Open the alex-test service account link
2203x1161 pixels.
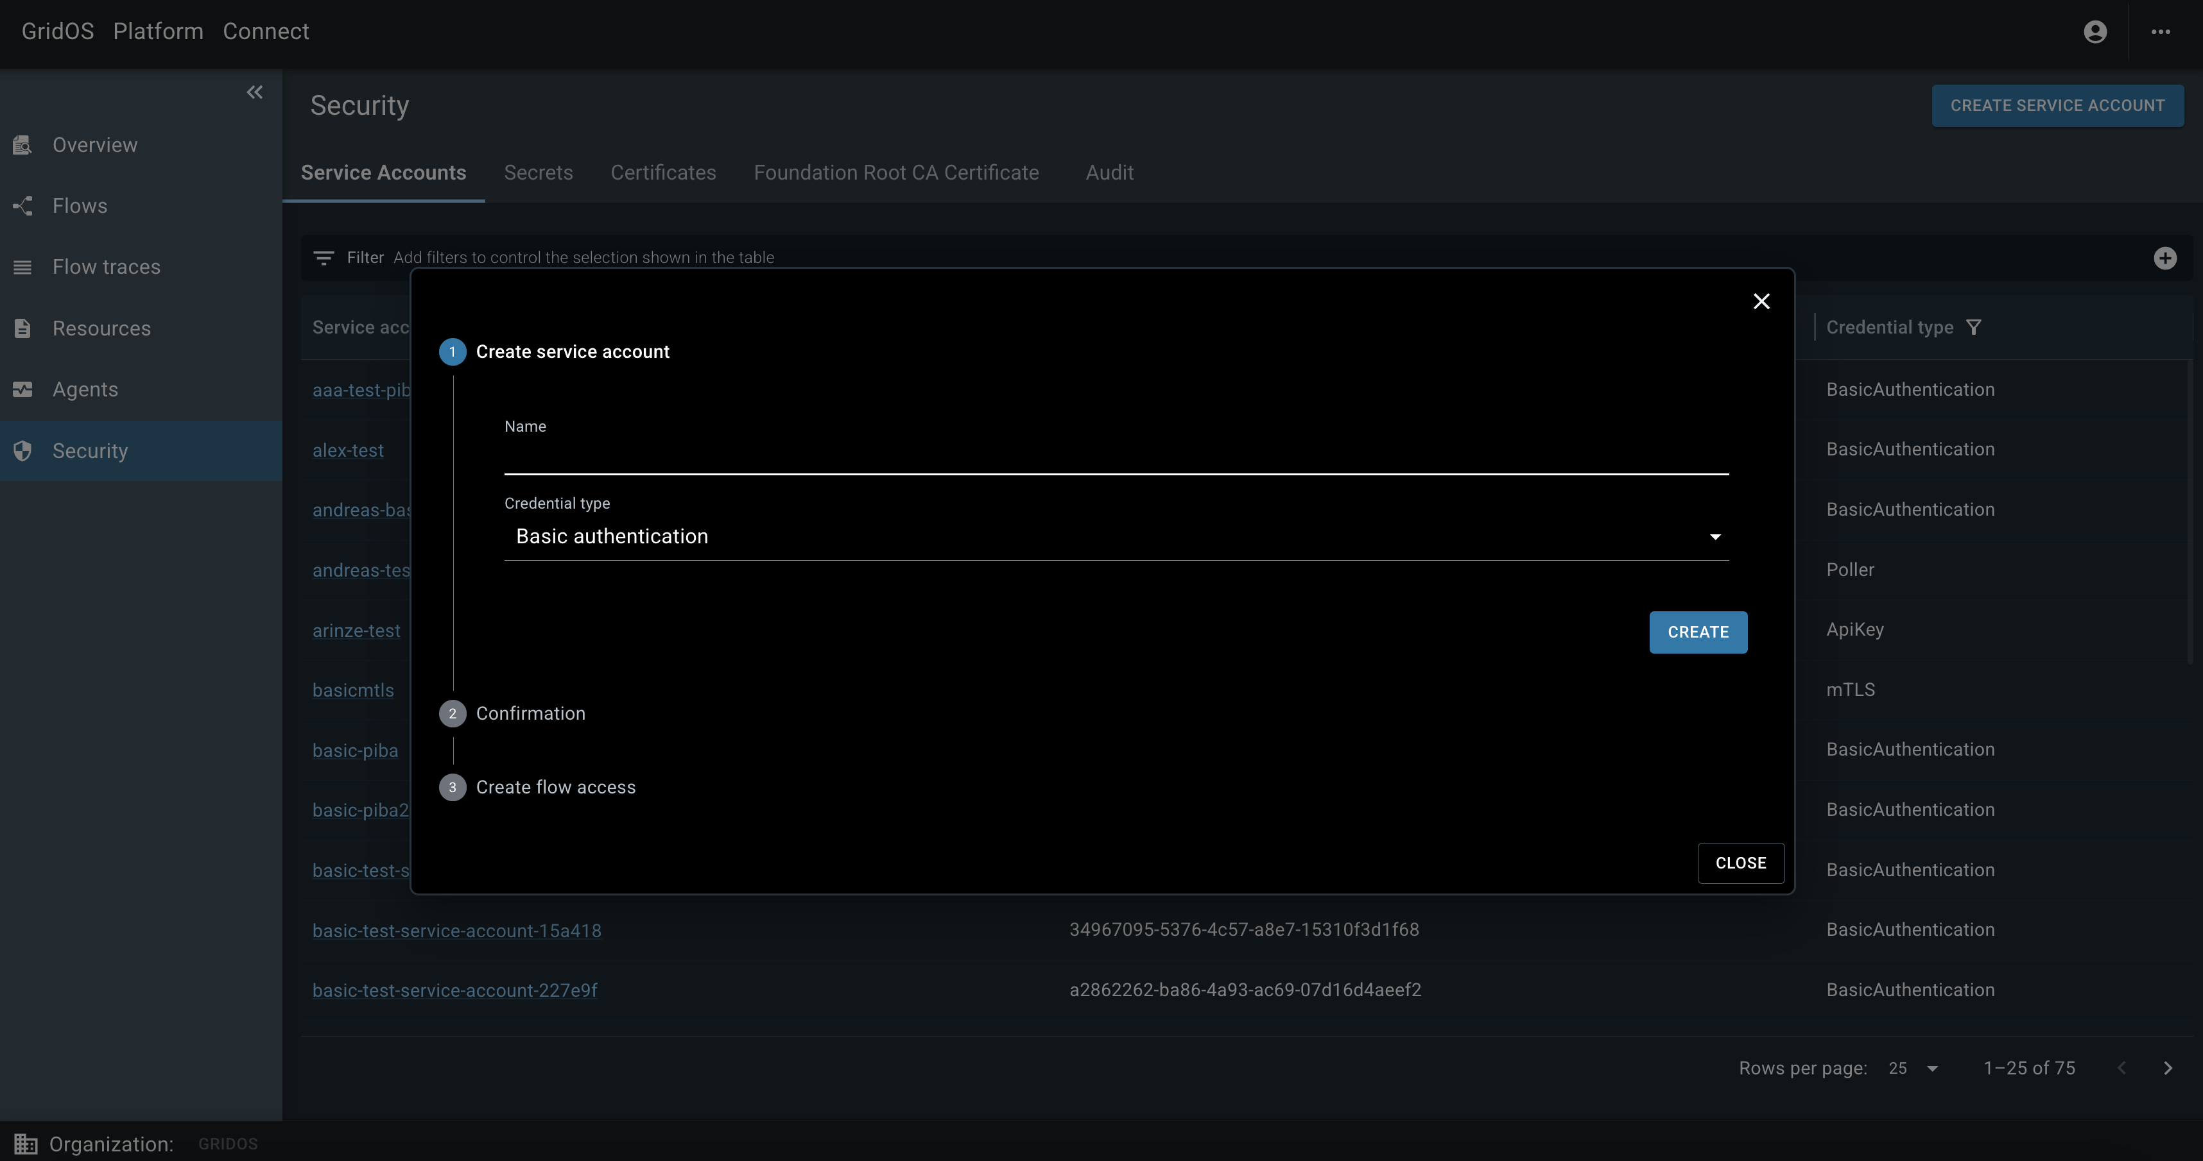[x=348, y=450]
